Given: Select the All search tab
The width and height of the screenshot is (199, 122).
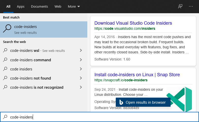Looking at the screenshot, I should [x=8, y=7].
